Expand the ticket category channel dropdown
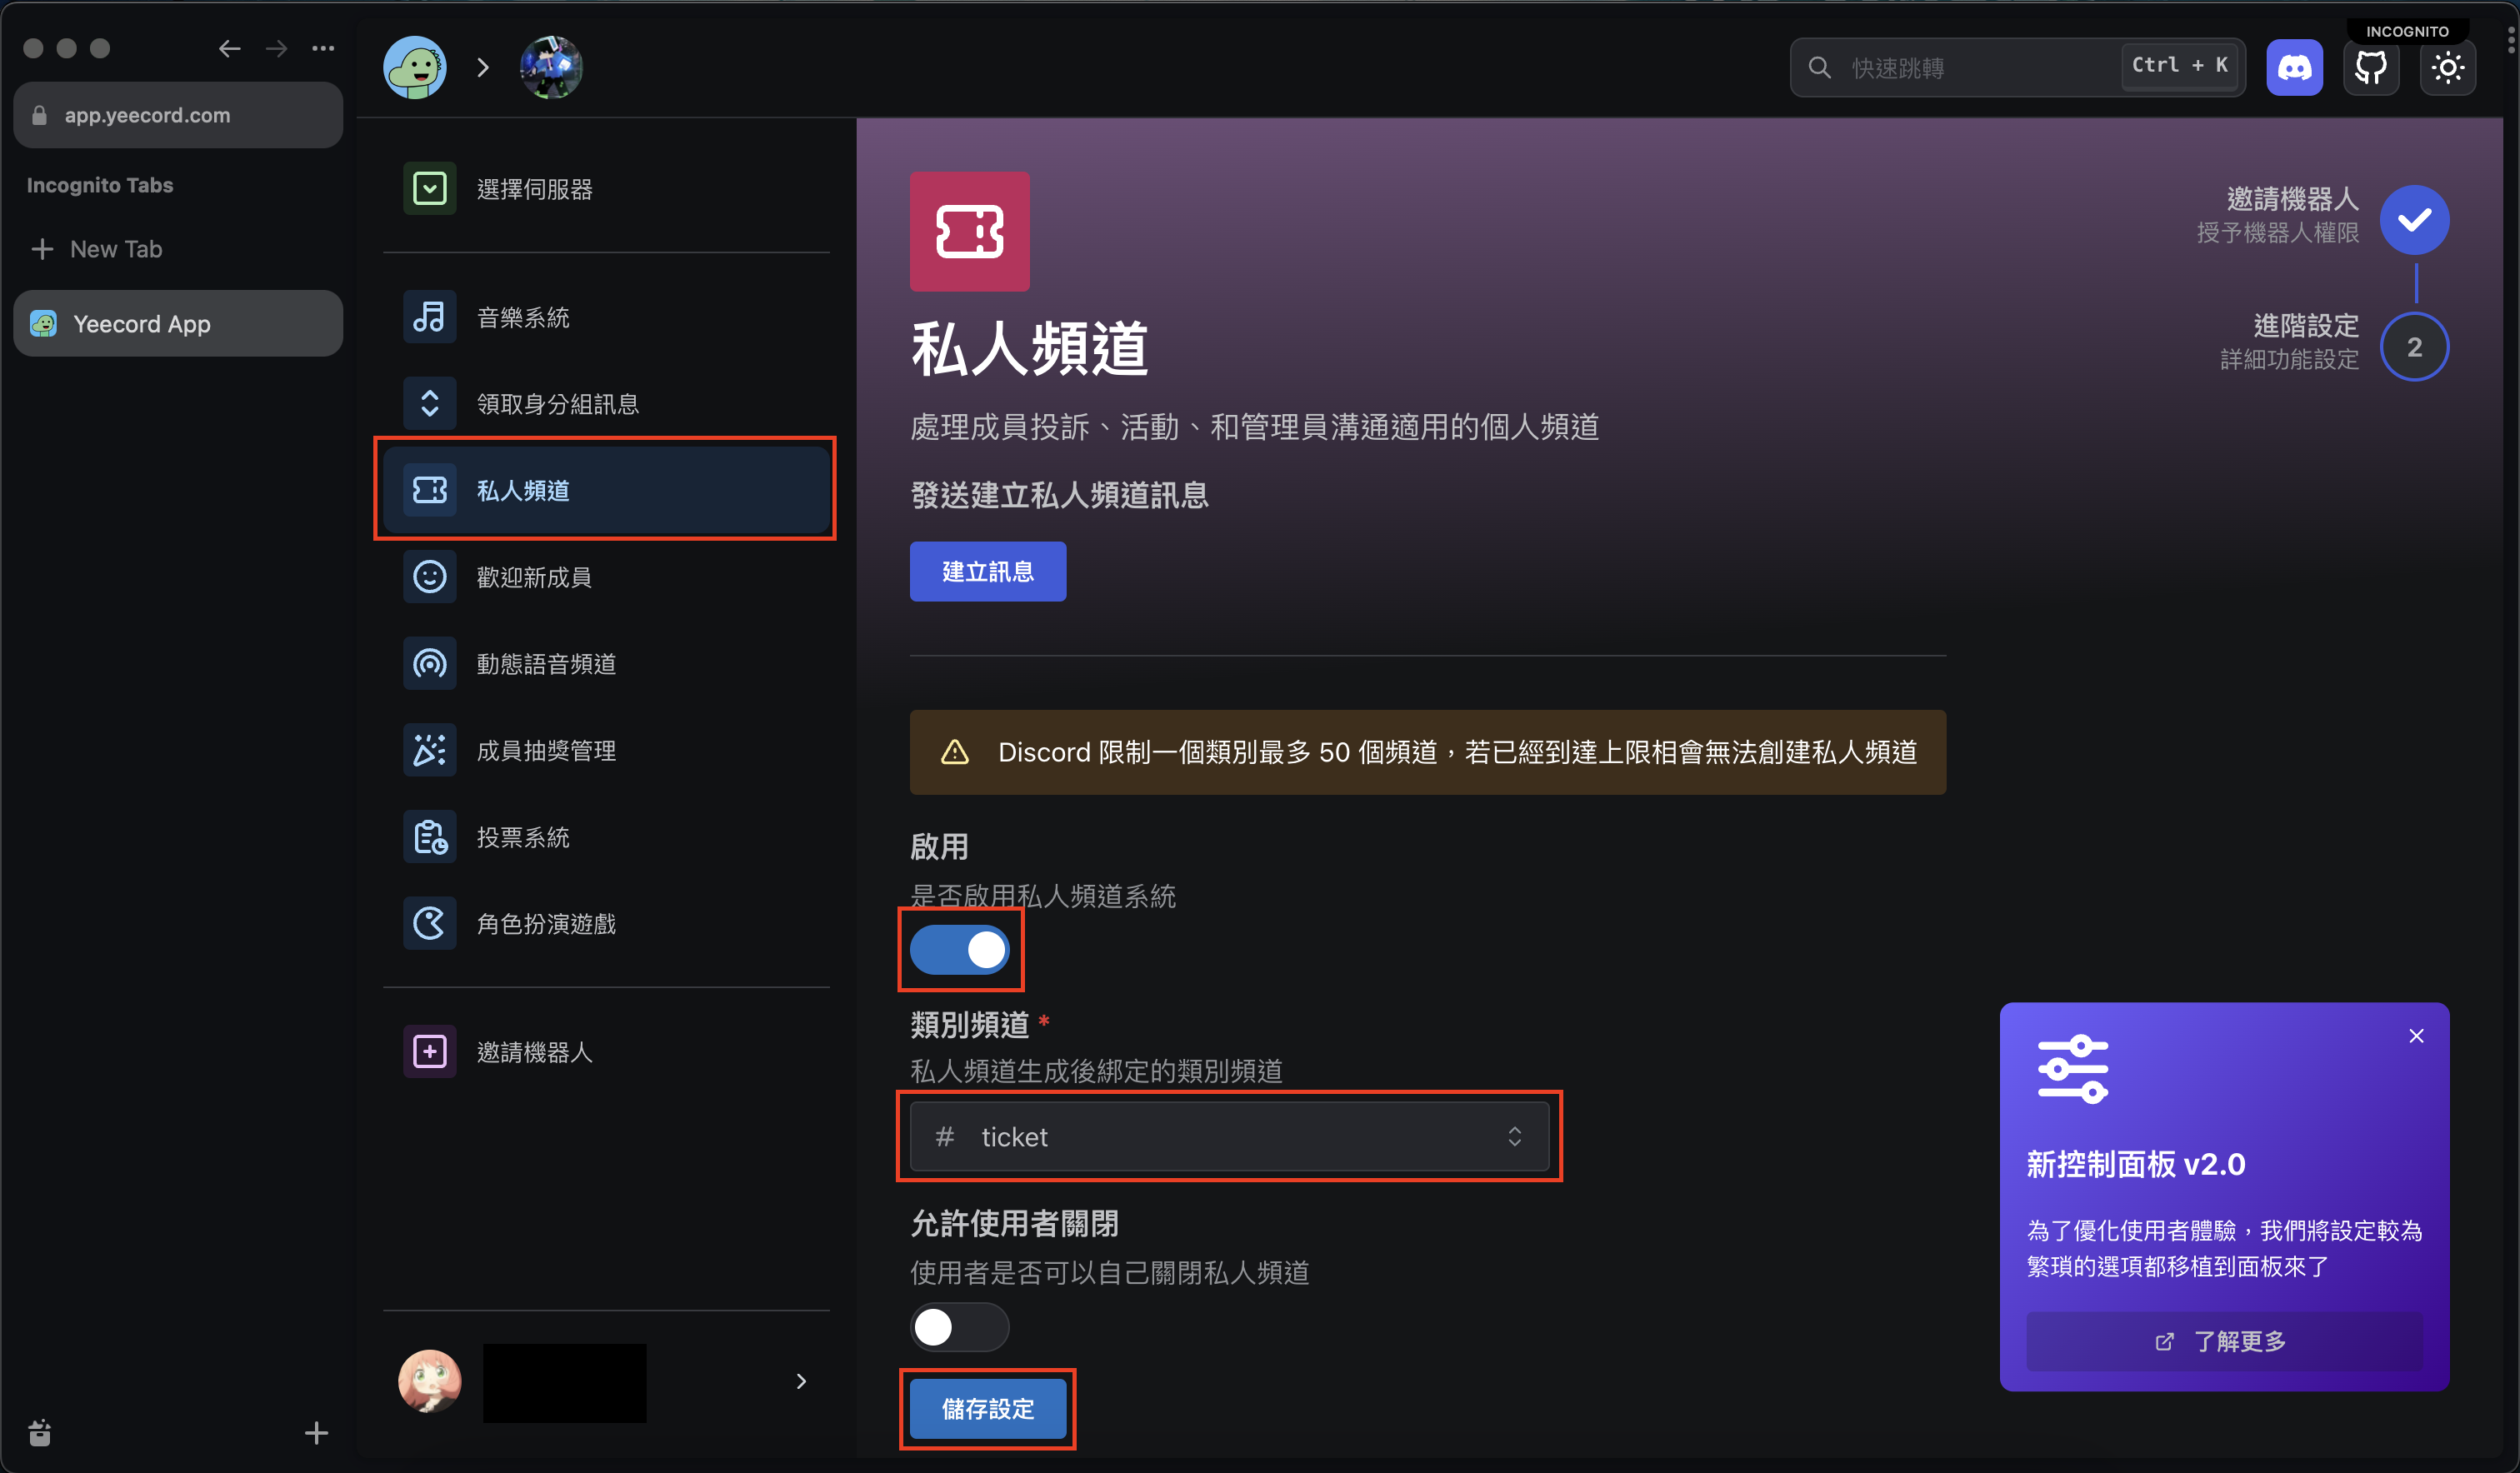Viewport: 2520px width, 1473px height. (x=1229, y=1137)
